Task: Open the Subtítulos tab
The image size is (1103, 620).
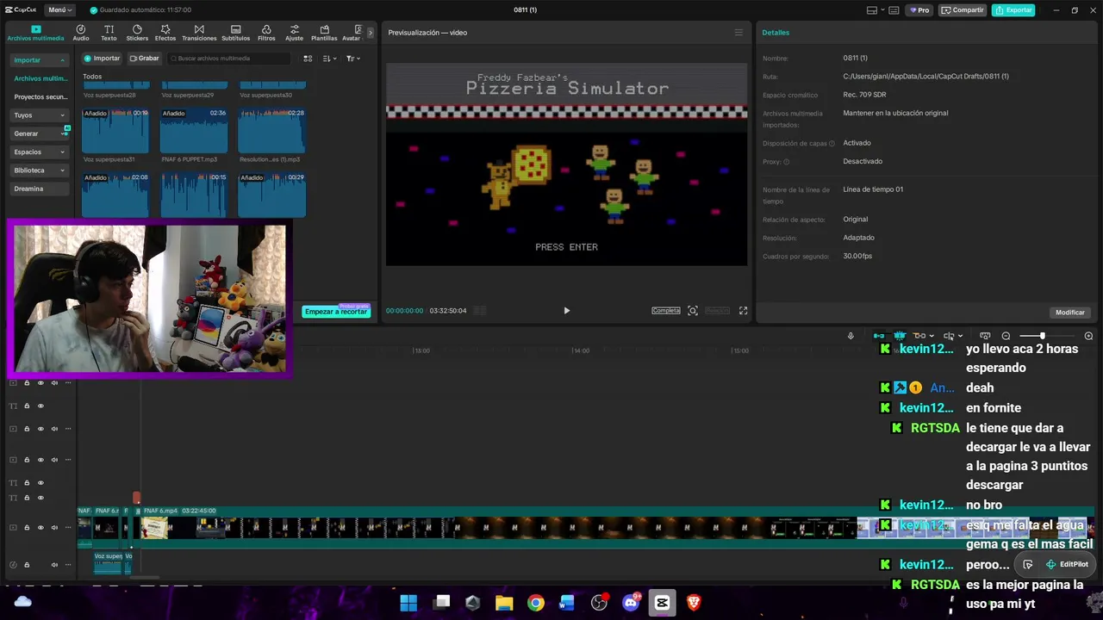Action: click(235, 33)
